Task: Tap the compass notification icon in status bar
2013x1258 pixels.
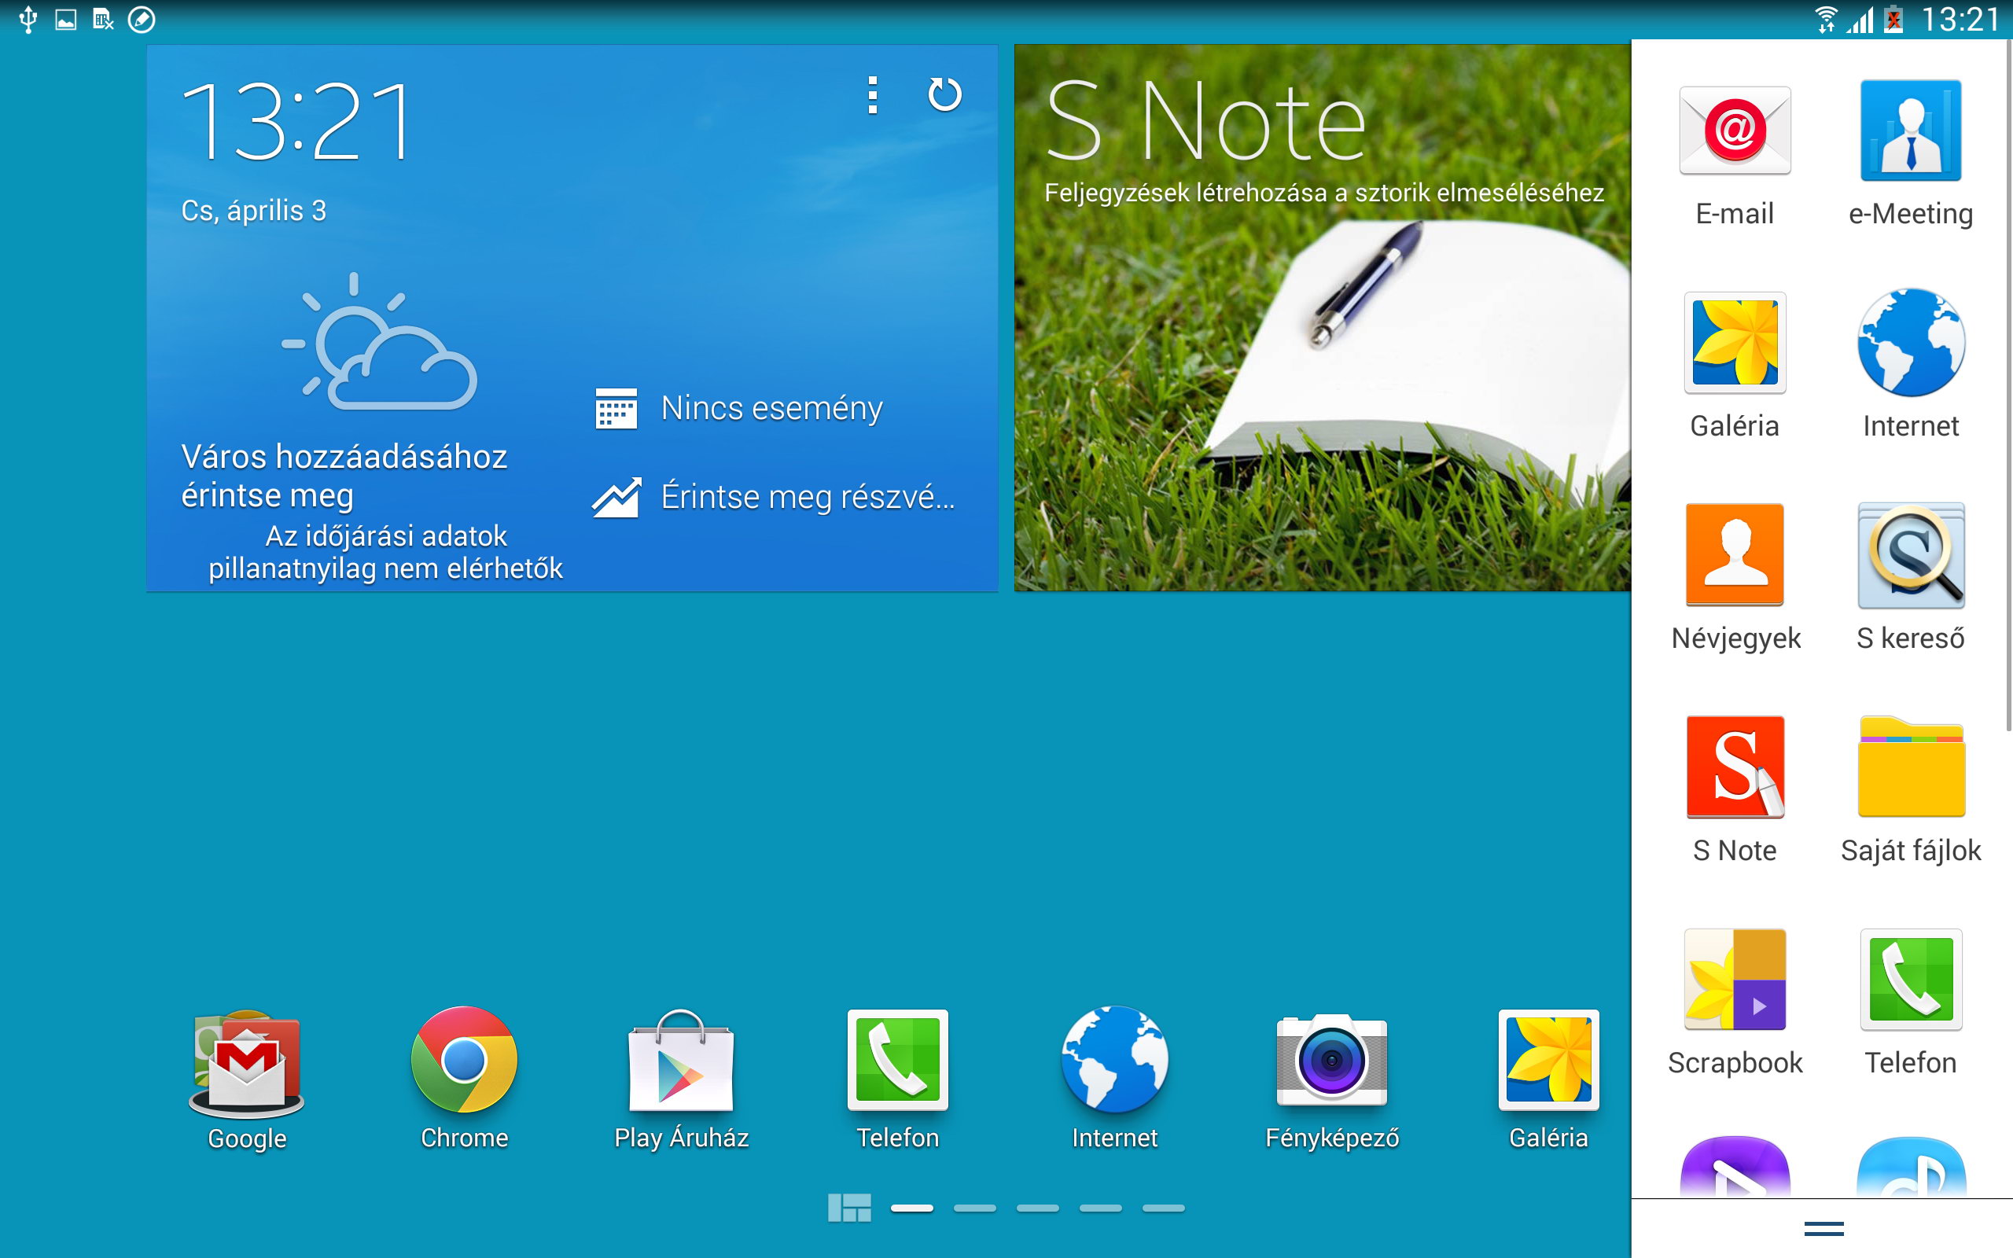Action: coord(142,19)
